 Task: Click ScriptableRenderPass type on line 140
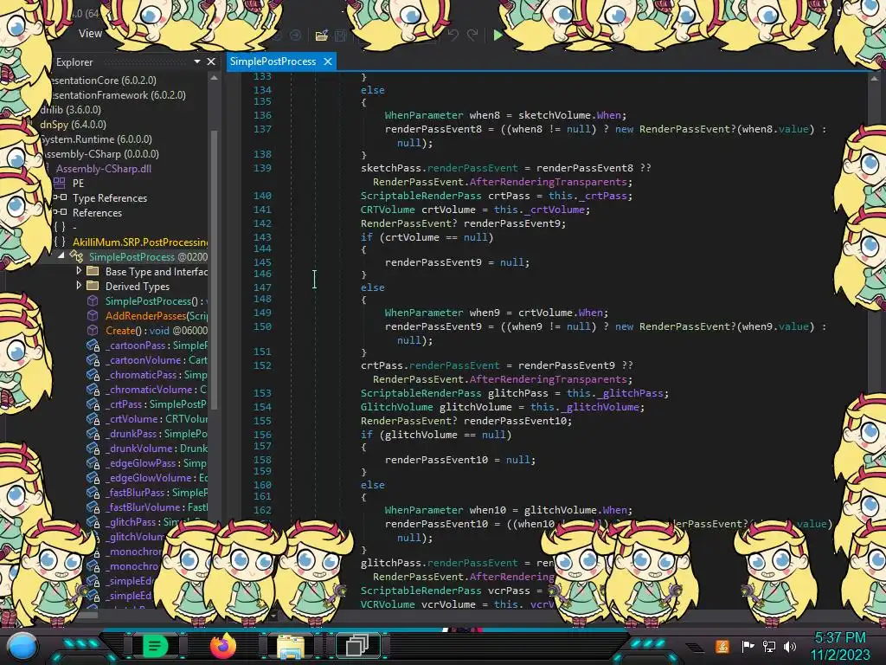pos(421,196)
